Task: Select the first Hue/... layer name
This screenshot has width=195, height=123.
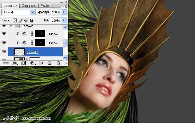Action: [x=52, y=34]
